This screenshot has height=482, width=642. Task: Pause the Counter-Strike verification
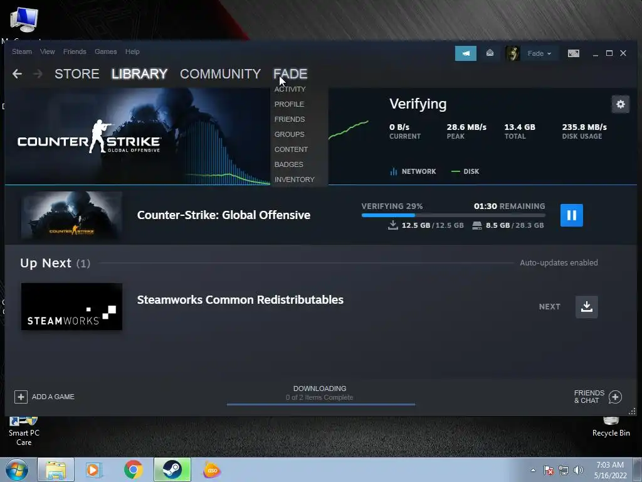[572, 215]
